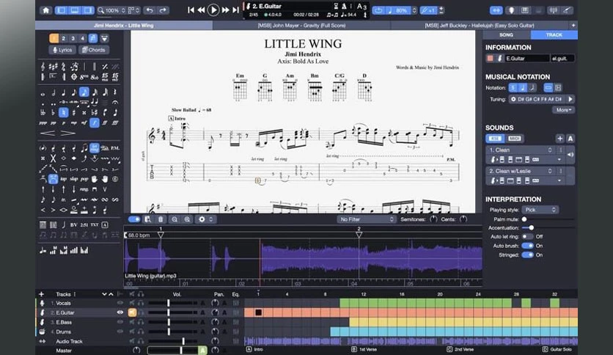Viewport: 613px width, 355px height.
Task: Redo the last action
Action: pyautogui.click(x=163, y=10)
